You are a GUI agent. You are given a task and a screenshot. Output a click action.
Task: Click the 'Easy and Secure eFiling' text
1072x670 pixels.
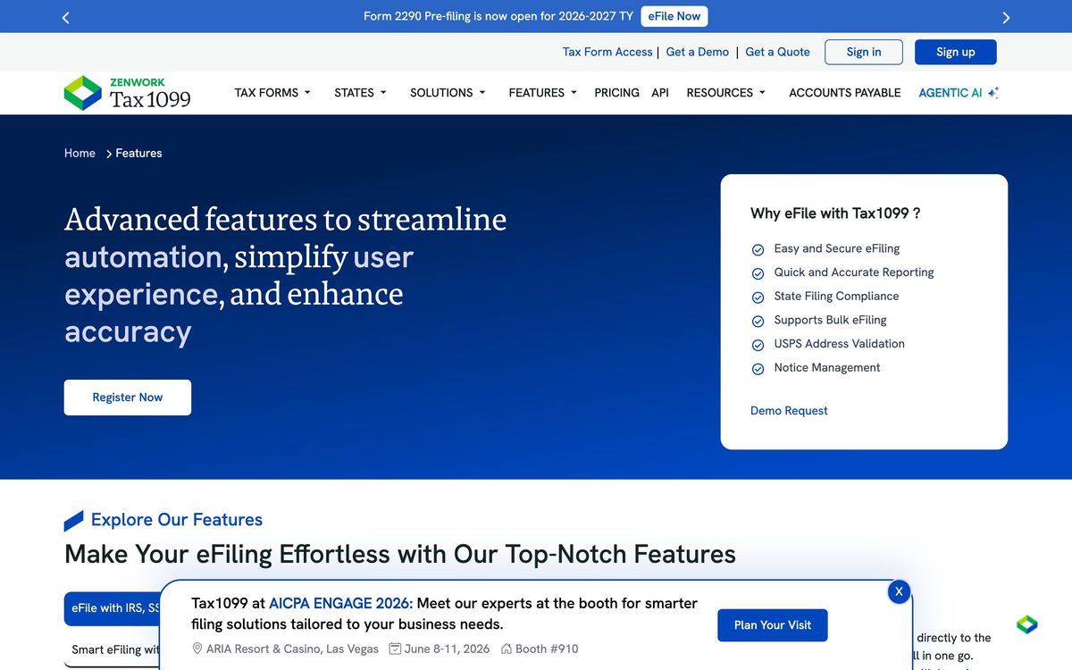(x=837, y=248)
